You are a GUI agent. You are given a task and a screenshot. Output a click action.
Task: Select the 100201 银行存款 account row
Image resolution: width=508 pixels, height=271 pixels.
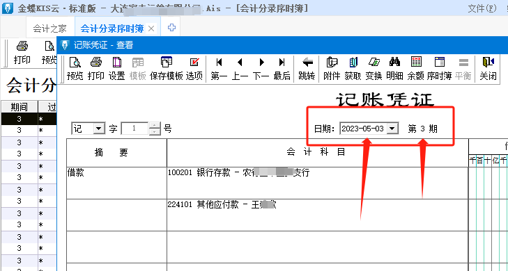[x=318, y=183]
